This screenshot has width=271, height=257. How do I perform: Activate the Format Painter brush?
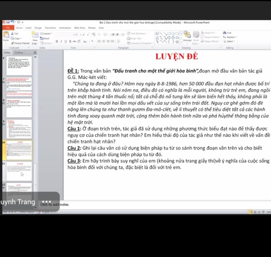point(20,43)
